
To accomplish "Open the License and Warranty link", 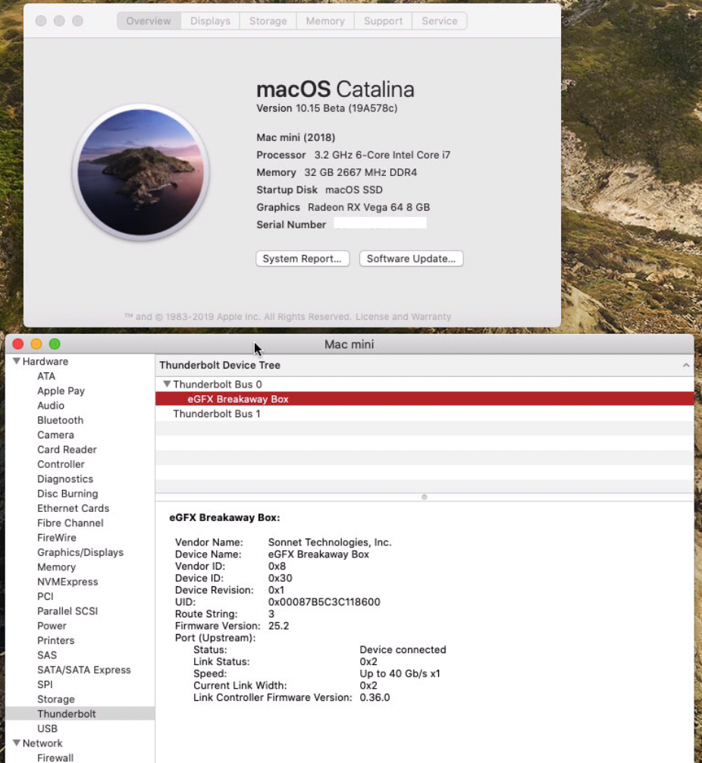I will tap(403, 317).
